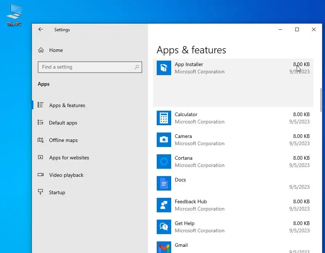Select the App Installer name text
This screenshot has height=253, width=325.
[189, 64]
